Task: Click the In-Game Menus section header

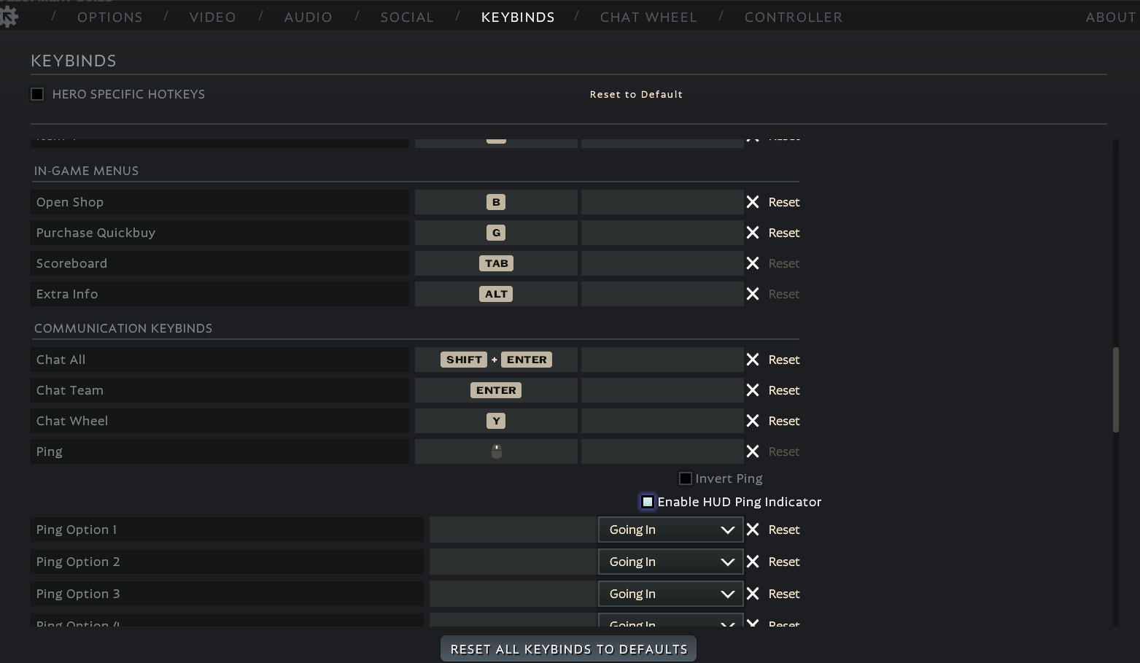Action: click(86, 171)
